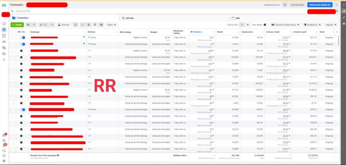Expand Columns: Performance dropdown

tap(285, 25)
